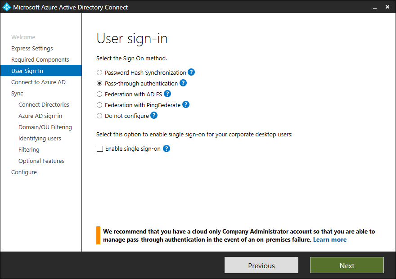Screen dimensions: 396x279
Task: Enable single sign-on checkbox
Action: pos(100,149)
